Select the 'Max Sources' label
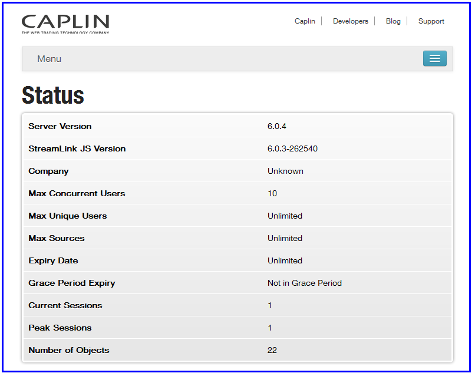Image resolution: width=475 pixels, height=373 pixels. (x=57, y=238)
